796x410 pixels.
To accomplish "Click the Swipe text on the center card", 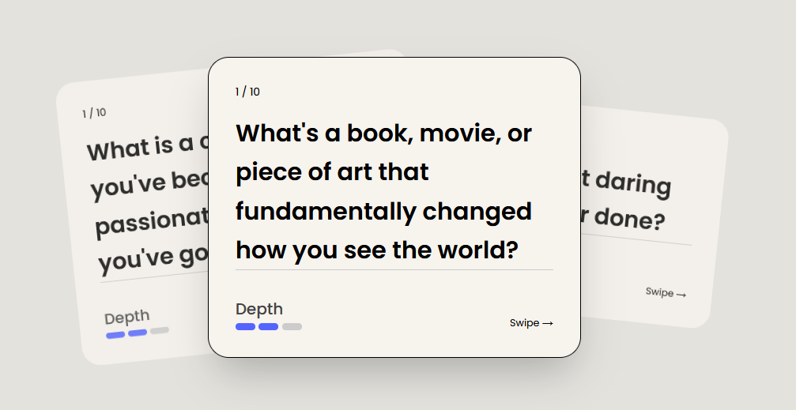I will click(x=524, y=323).
